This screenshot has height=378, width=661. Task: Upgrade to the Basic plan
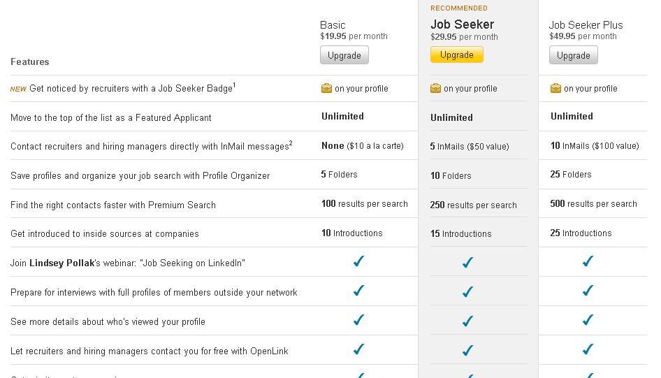(344, 55)
